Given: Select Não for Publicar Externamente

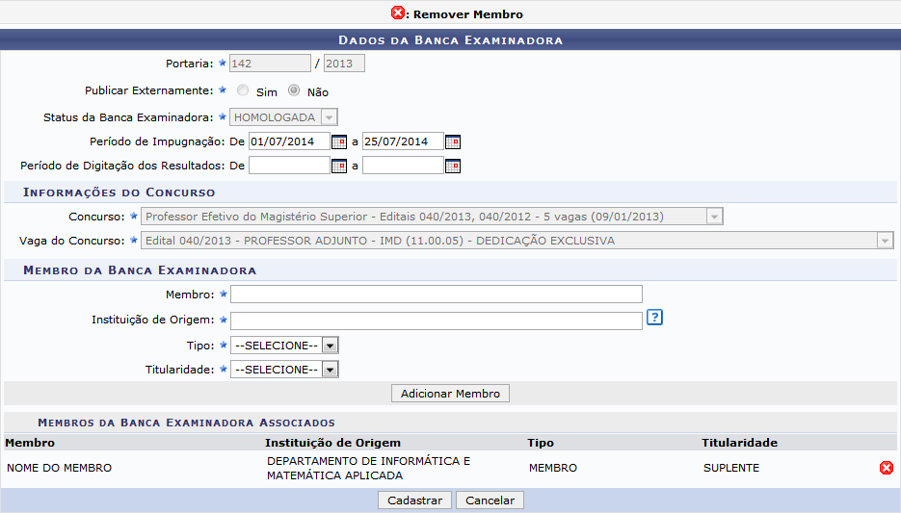Looking at the screenshot, I should 294,91.
